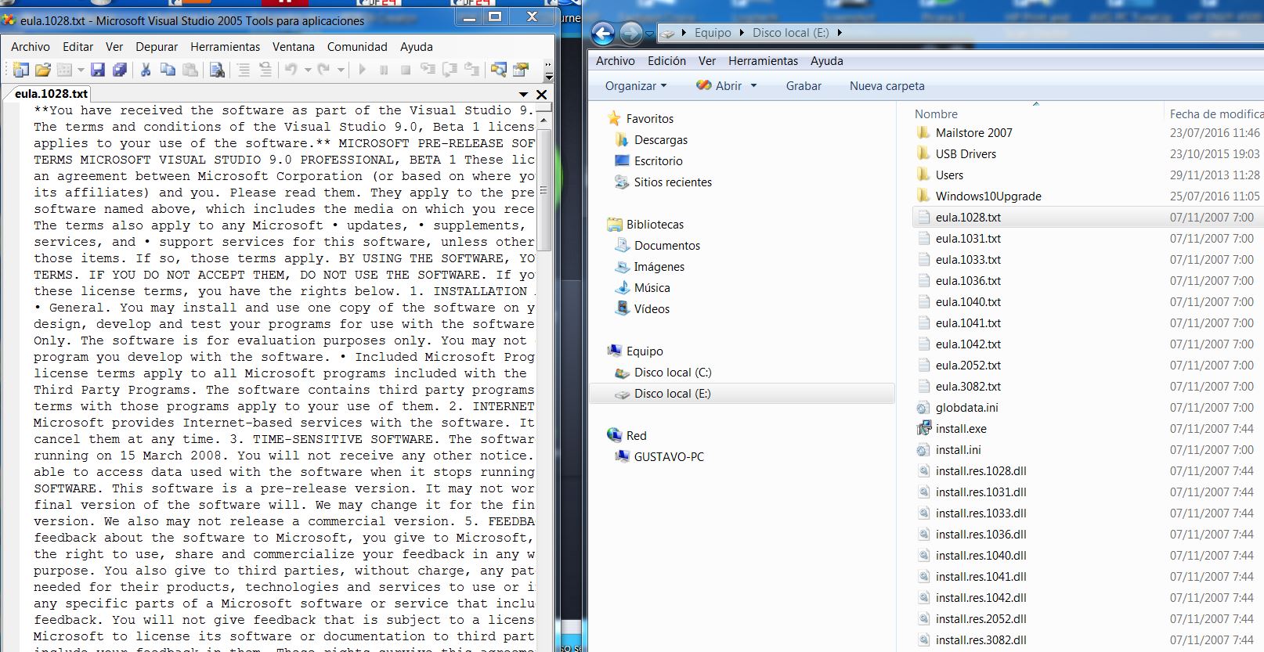
Task: Expand the arrow after Disco local (E:) in address bar
Action: 840,33
